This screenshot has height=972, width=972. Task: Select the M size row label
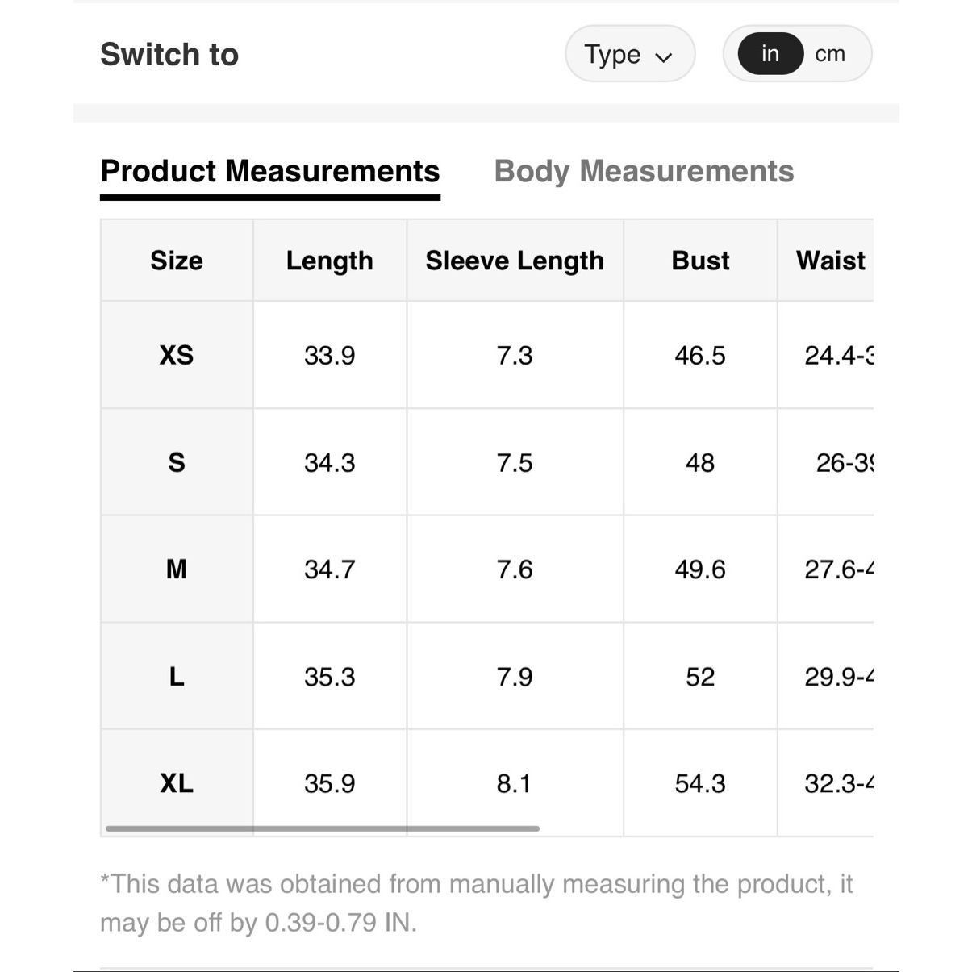click(177, 569)
